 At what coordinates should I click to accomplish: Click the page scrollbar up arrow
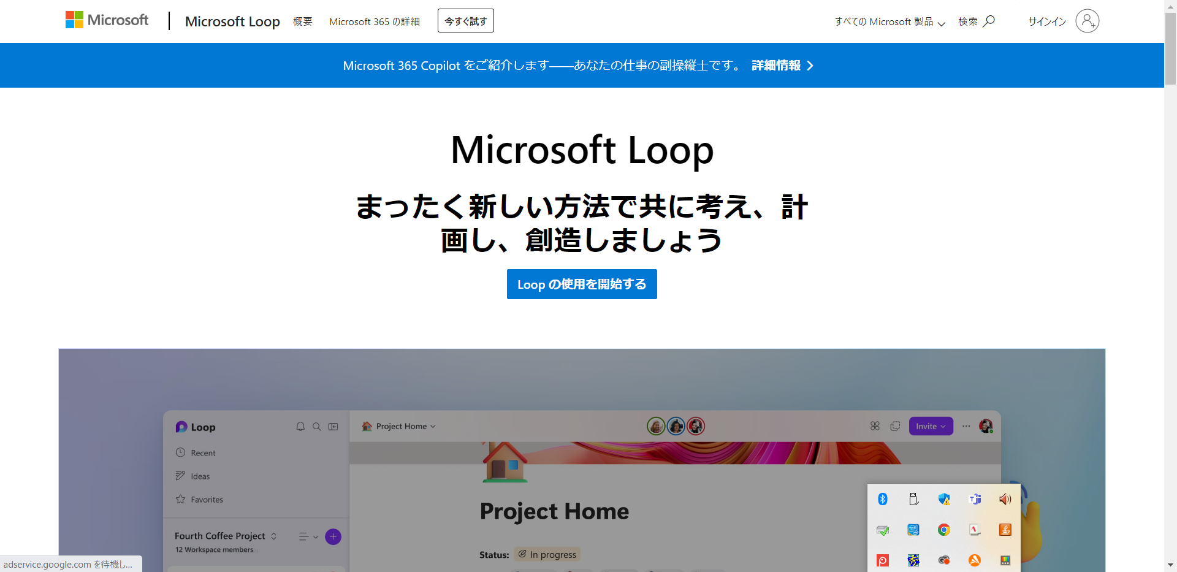click(1170, 6)
